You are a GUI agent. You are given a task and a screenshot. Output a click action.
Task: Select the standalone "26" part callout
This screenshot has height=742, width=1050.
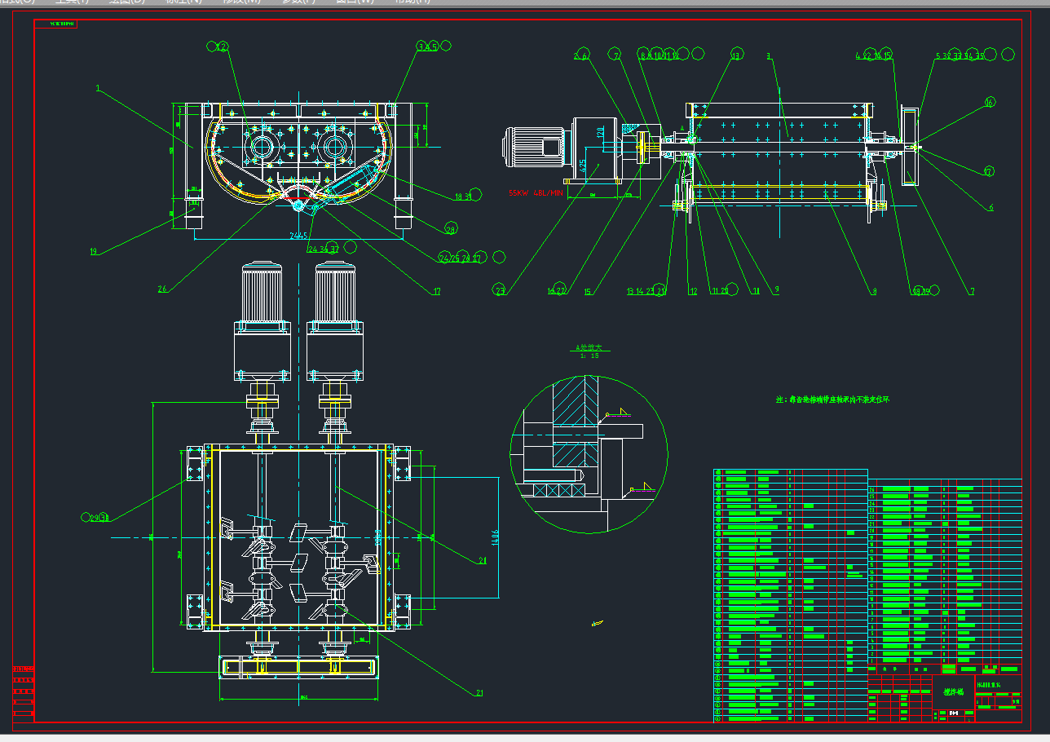tap(162, 288)
